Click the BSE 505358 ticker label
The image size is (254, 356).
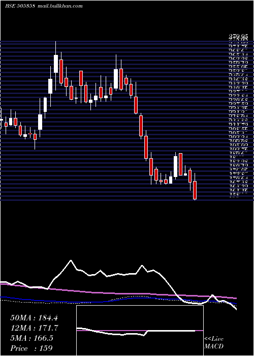click(x=20, y=6)
